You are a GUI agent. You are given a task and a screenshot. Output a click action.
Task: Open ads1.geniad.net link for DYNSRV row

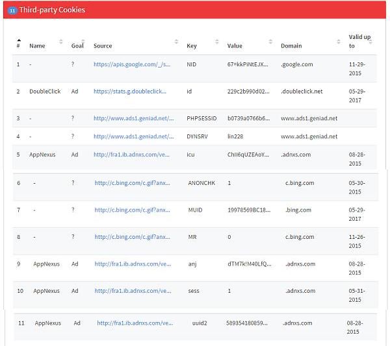tap(133, 136)
